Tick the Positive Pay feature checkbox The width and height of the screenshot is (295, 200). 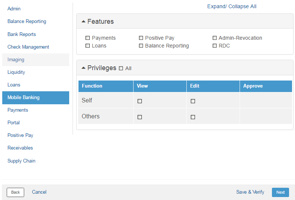pyautogui.click(x=141, y=38)
